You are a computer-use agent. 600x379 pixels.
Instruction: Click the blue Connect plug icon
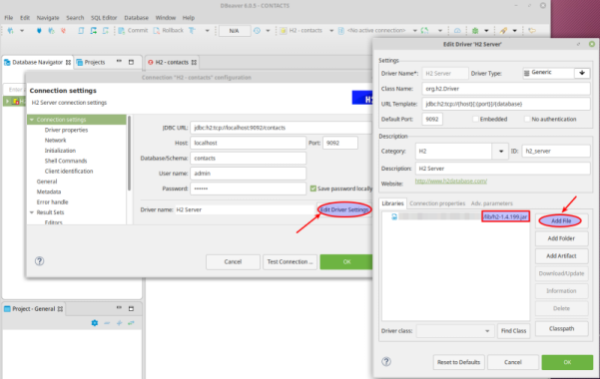click(39, 31)
